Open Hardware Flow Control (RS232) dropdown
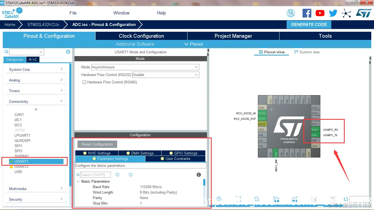374x210 pixels. click(166, 75)
